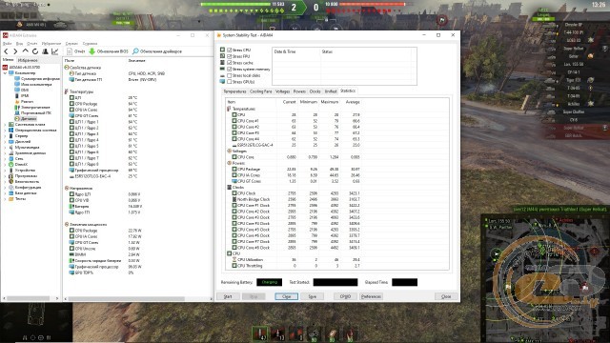Open the Справка menu in AIDA64

91,44
